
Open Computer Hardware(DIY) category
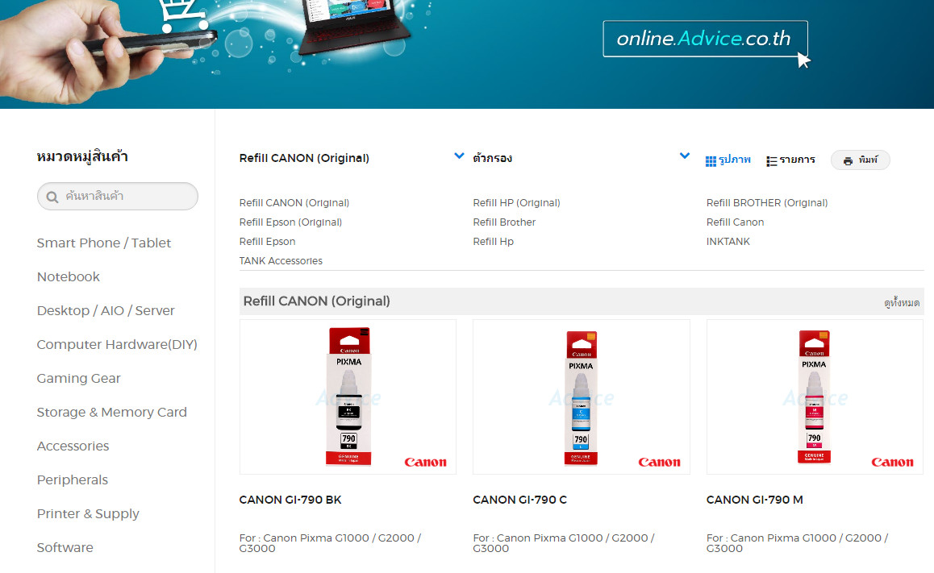117,344
